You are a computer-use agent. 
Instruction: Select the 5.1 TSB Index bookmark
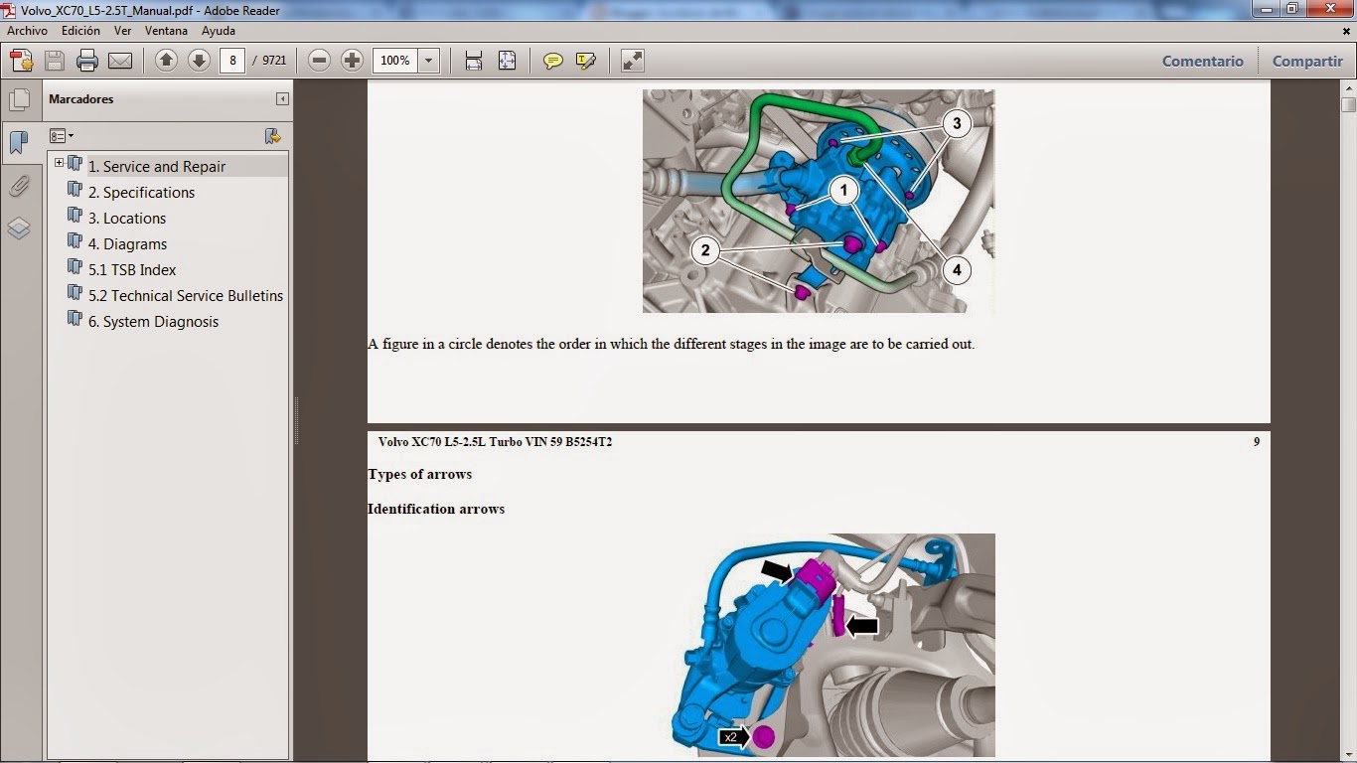pyautogui.click(x=132, y=269)
